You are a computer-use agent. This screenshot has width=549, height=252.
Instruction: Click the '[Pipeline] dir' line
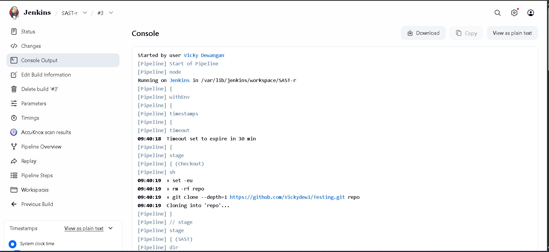pos(158,247)
